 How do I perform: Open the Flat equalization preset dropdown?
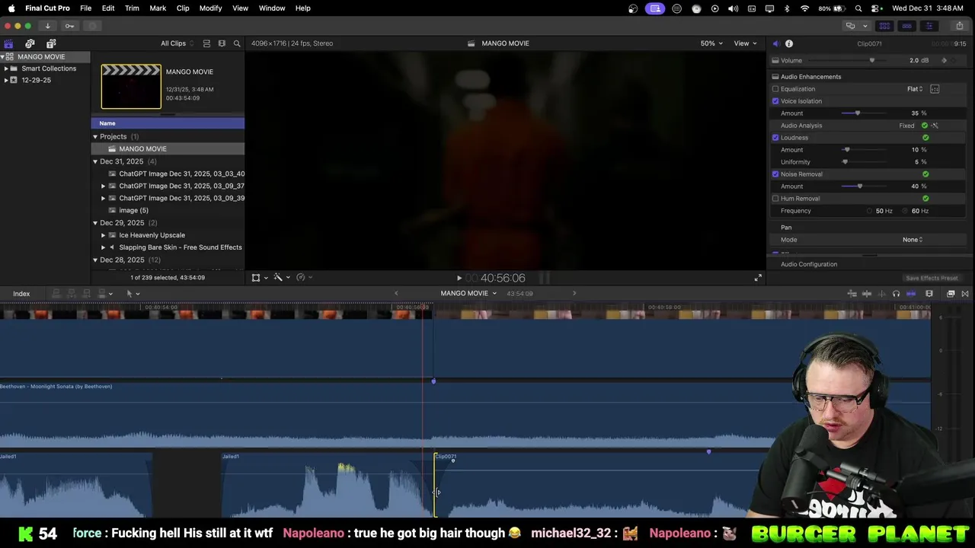point(915,89)
